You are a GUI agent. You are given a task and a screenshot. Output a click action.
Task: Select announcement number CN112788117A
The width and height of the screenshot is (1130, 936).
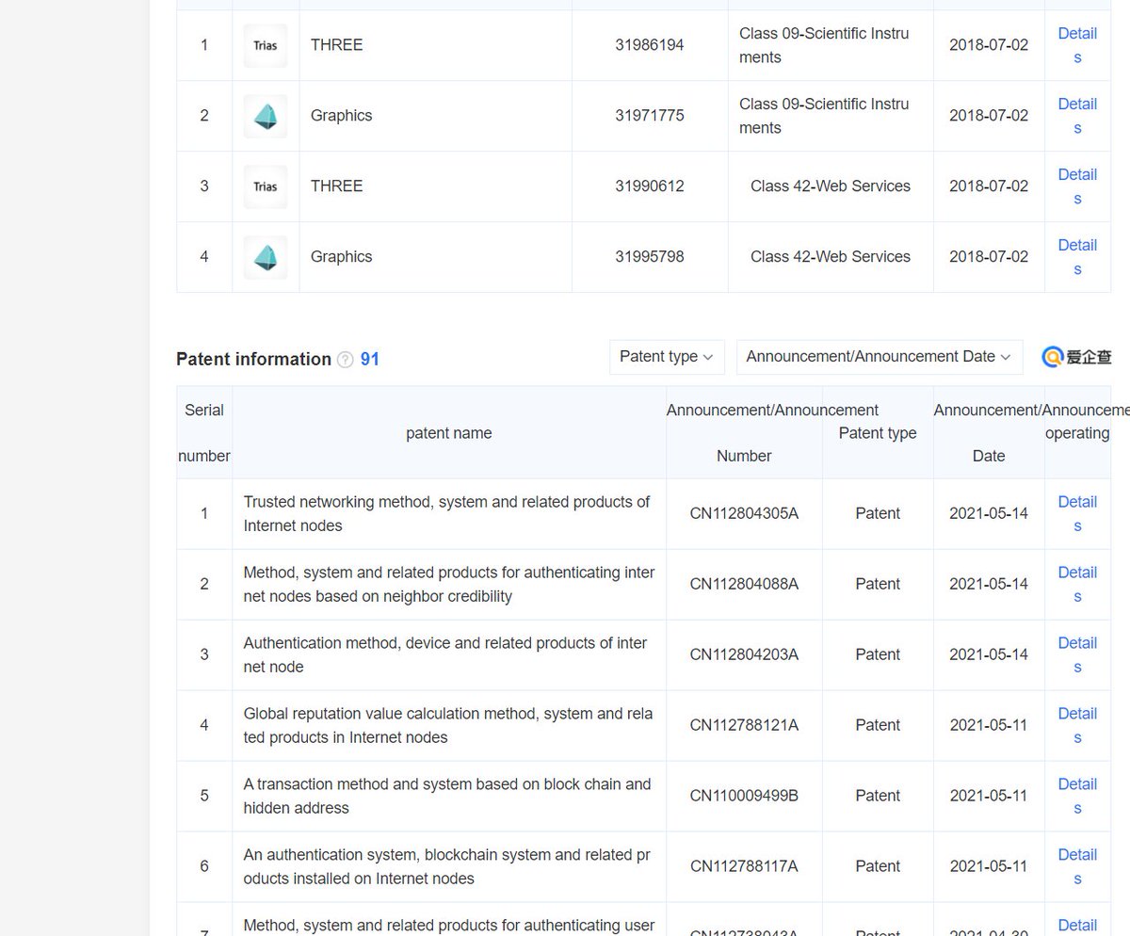[744, 867]
